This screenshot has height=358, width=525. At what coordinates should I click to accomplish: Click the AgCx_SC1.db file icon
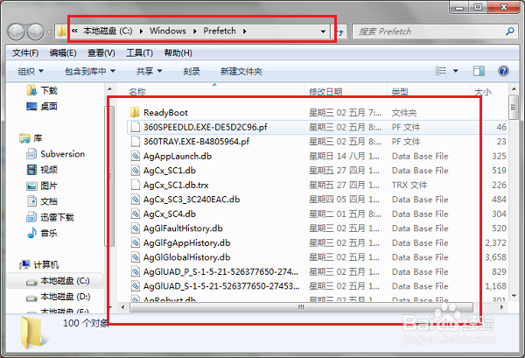click(136, 171)
